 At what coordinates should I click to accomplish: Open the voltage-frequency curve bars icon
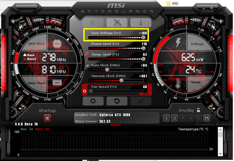point(87,66)
